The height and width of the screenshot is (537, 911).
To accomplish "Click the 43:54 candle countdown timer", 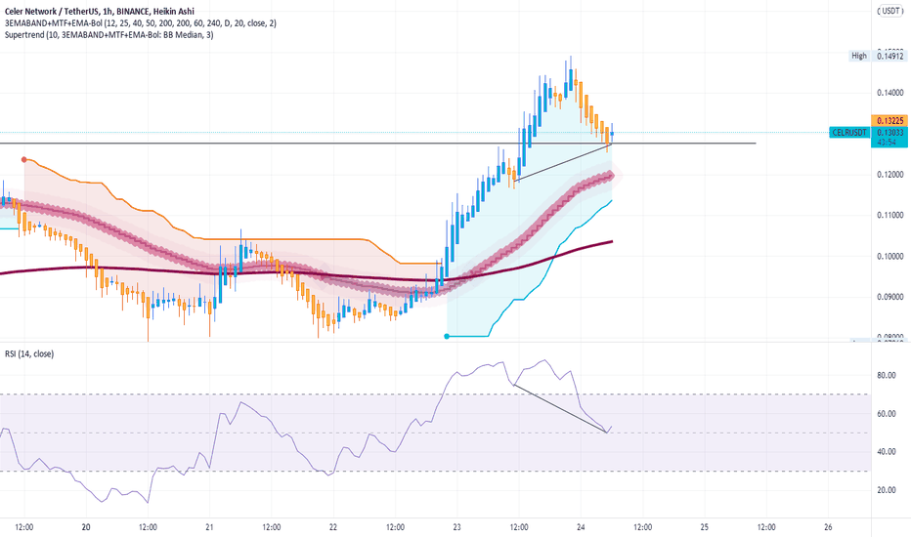I will [886, 143].
